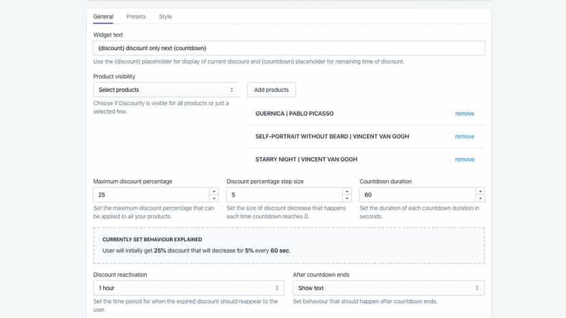Image resolution: width=566 pixels, height=318 pixels.
Task: Decrease the Discount percentage step size
Action: point(347,199)
